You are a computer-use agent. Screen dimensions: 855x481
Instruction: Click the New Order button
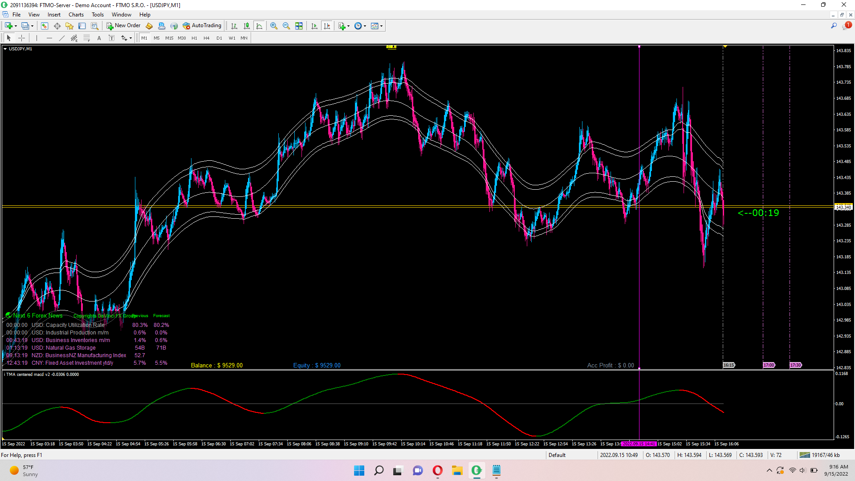pyautogui.click(x=123, y=26)
